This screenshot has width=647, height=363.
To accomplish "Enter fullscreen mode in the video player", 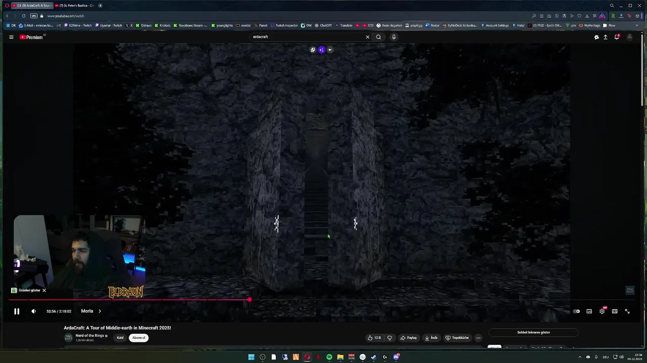I will 627,312.
